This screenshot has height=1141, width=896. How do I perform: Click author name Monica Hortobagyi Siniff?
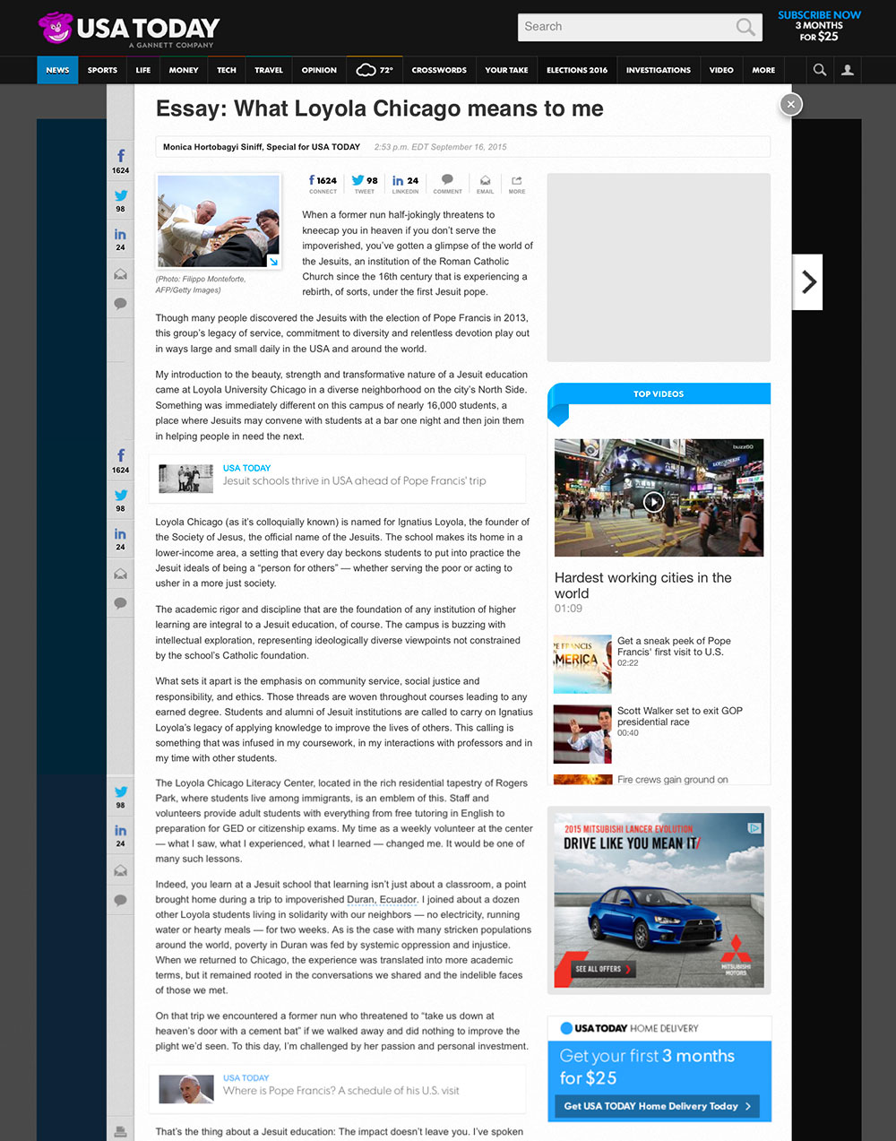point(213,147)
